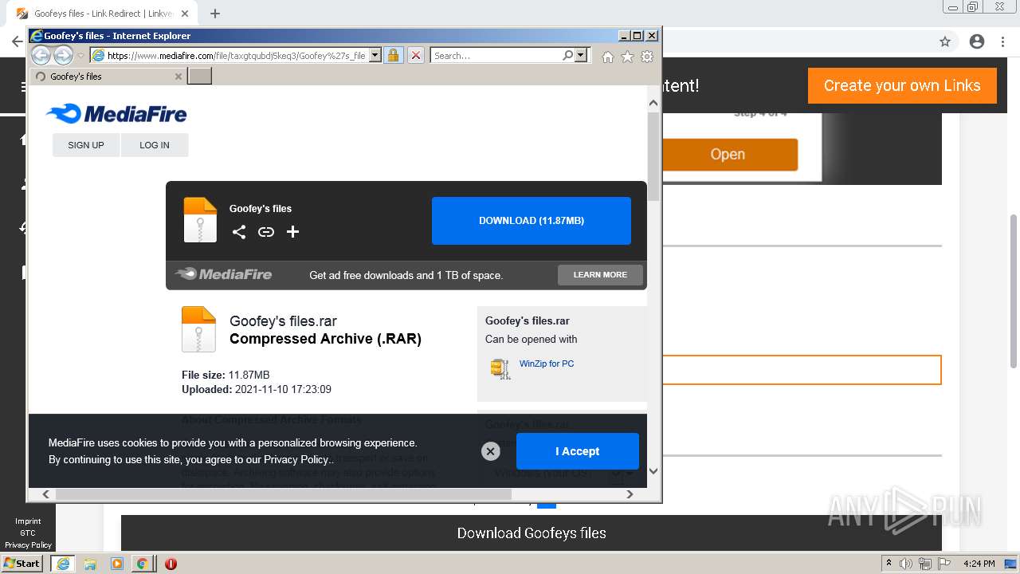Viewport: 1020px width, 574px height.
Task: Open IE Tools gear icon
Action: coord(647,57)
